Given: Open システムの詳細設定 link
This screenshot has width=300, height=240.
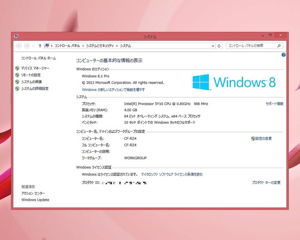Looking at the screenshot, I should (35, 88).
